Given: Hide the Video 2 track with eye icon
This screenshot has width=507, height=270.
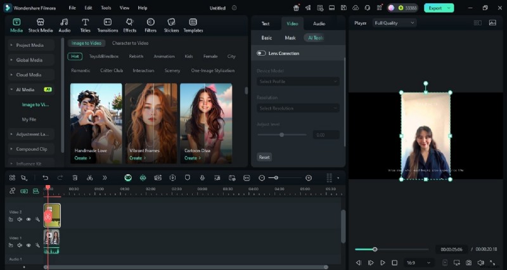Looking at the screenshot, I should pos(29,219).
